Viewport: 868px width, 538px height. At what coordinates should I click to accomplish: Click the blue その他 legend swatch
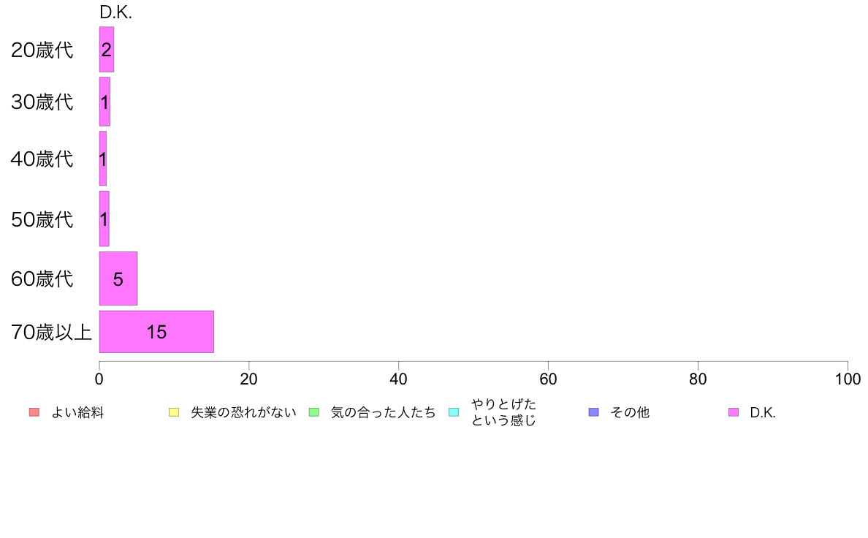pos(594,412)
